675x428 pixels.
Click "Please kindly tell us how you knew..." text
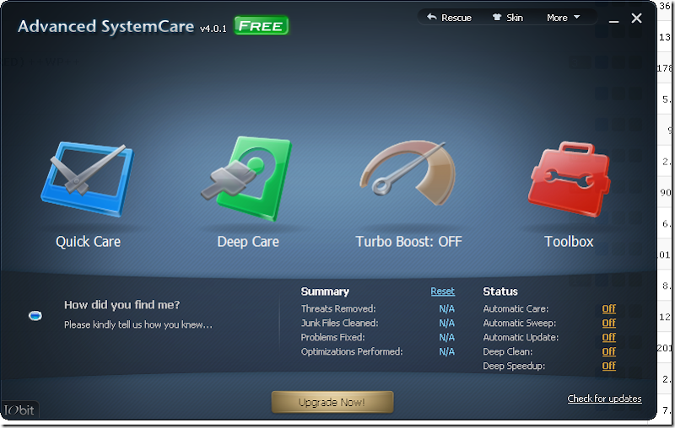[x=138, y=324]
